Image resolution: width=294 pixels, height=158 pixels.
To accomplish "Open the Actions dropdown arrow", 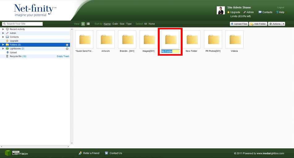I will coord(283,24).
